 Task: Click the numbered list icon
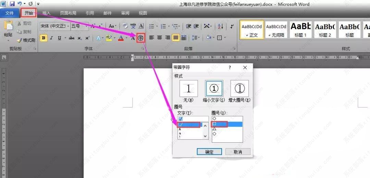click(x=163, y=26)
